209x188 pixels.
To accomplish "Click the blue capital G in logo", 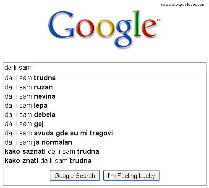I will tap(61, 25).
